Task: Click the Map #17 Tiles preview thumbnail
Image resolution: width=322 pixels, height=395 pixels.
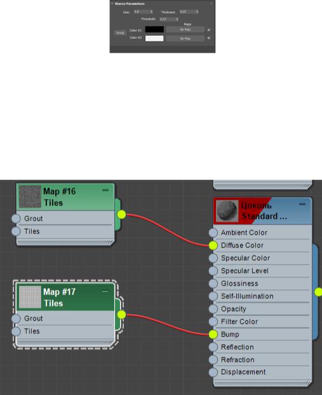Action: tap(30, 297)
